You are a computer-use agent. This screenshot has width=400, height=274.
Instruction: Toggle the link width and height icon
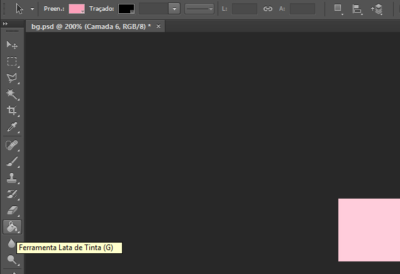pyautogui.click(x=267, y=9)
